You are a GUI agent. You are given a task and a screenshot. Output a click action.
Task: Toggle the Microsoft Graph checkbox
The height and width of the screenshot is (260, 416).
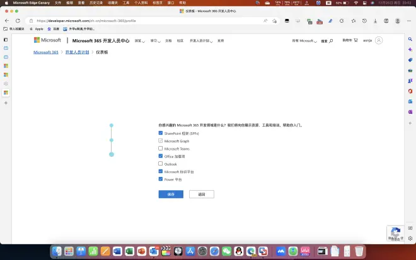[161, 141]
